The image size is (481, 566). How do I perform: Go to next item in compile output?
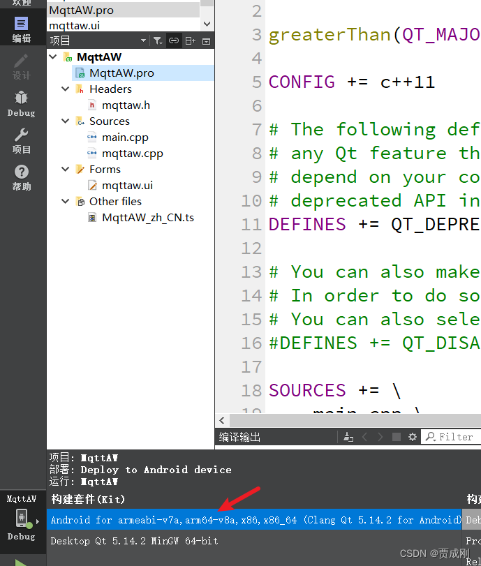380,437
